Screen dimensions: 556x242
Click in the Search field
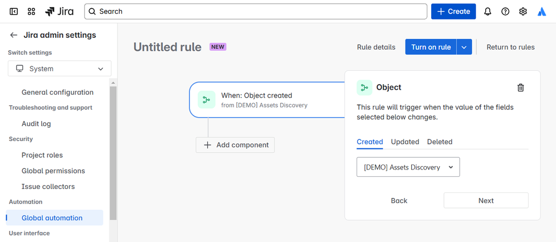coord(256,11)
